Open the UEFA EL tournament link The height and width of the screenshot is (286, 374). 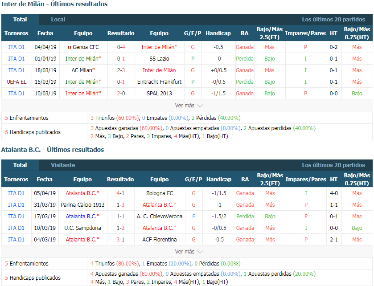[16, 82]
